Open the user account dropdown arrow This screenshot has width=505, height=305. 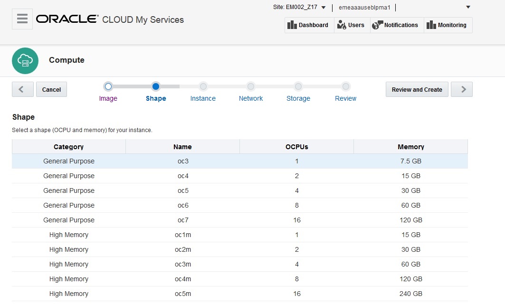[468, 7]
